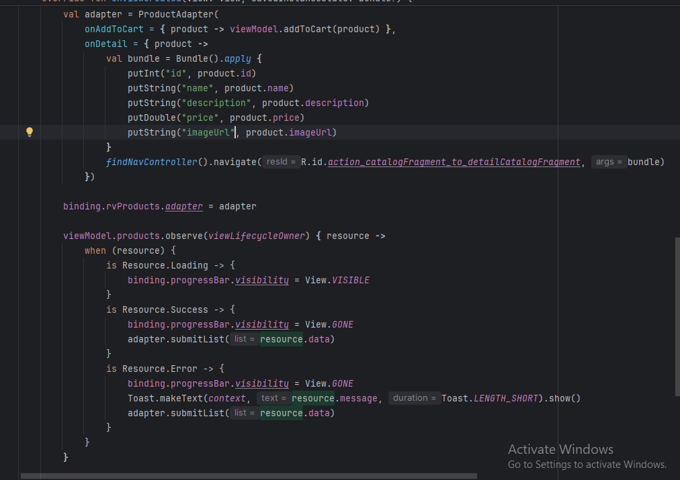This screenshot has height=480, width=680.
Task: Place cursor on ProductAdapter constructor call
Action: click(176, 14)
